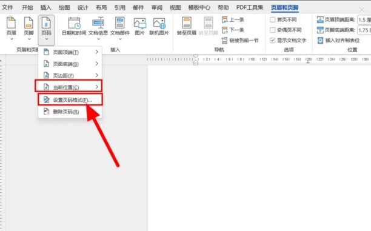Insert 日期和时间 date and time
The width and height of the screenshot is (371, 231).
(74, 26)
